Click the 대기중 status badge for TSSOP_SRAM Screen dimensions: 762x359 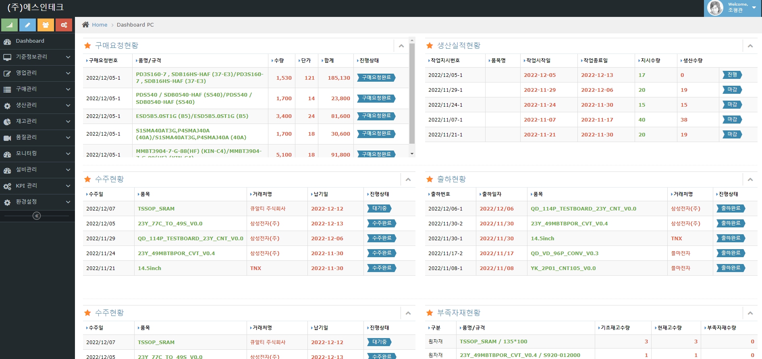[x=379, y=208]
